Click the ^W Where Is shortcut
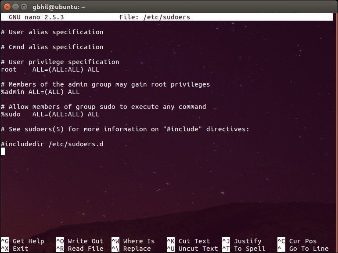Image resolution: width=338 pixels, height=253 pixels. [133, 241]
